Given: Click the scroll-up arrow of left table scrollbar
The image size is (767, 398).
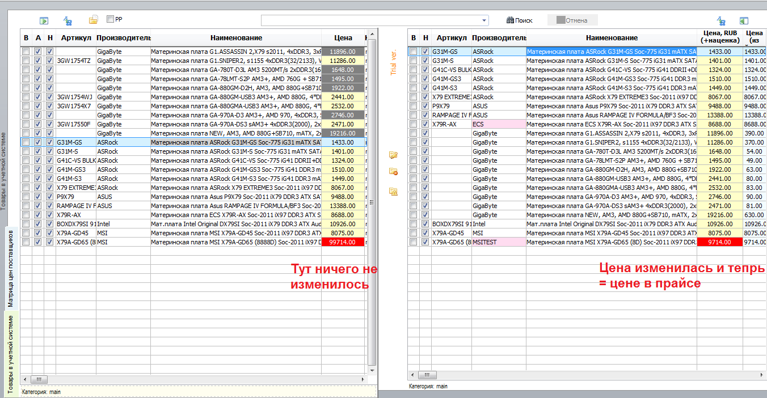Looking at the screenshot, I should point(372,33).
